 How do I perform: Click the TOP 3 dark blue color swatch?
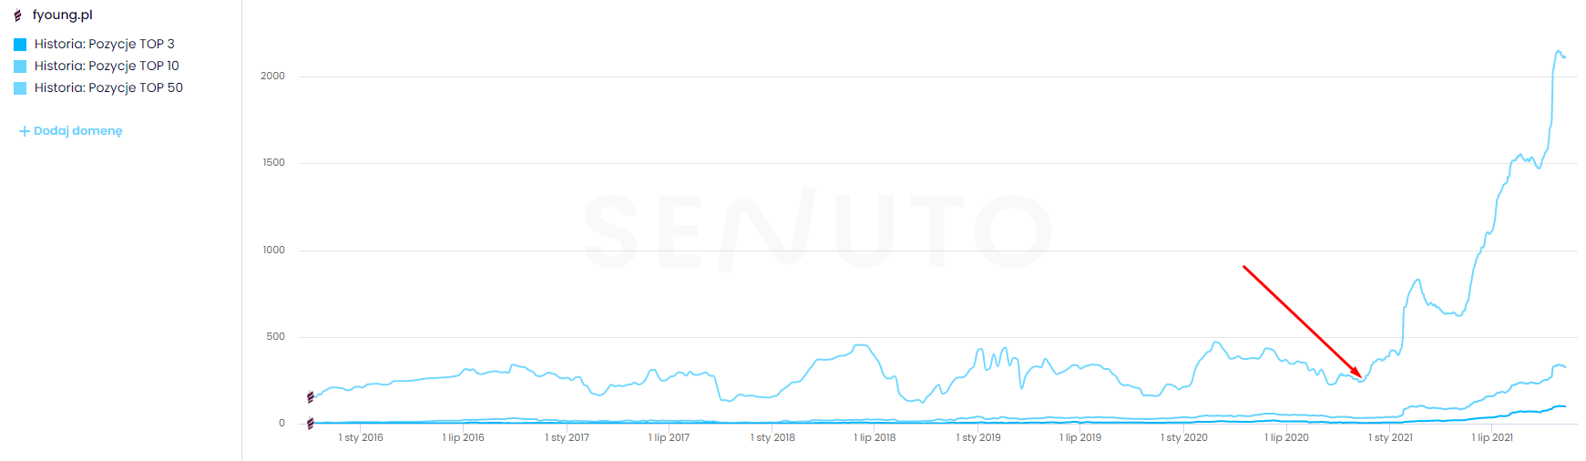[20, 45]
